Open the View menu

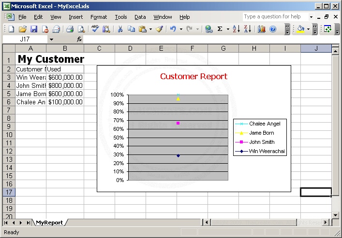pyautogui.click(x=56, y=17)
